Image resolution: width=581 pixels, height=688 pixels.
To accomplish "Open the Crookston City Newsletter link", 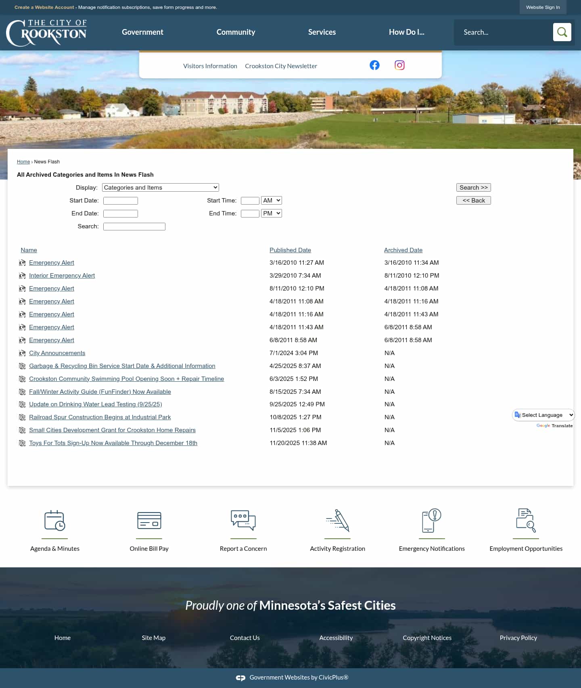I will (x=281, y=66).
